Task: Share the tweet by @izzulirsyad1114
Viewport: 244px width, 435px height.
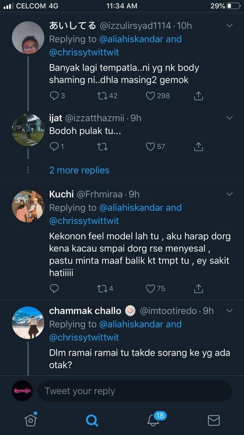Action: click(198, 96)
